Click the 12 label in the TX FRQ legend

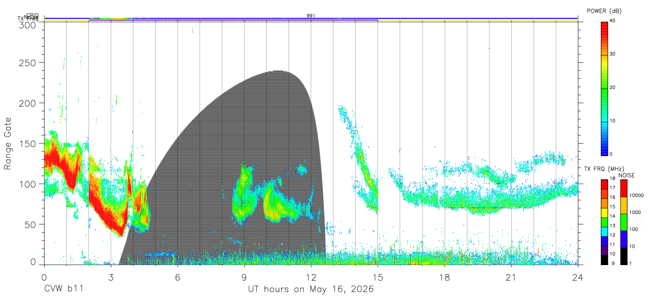point(612,235)
